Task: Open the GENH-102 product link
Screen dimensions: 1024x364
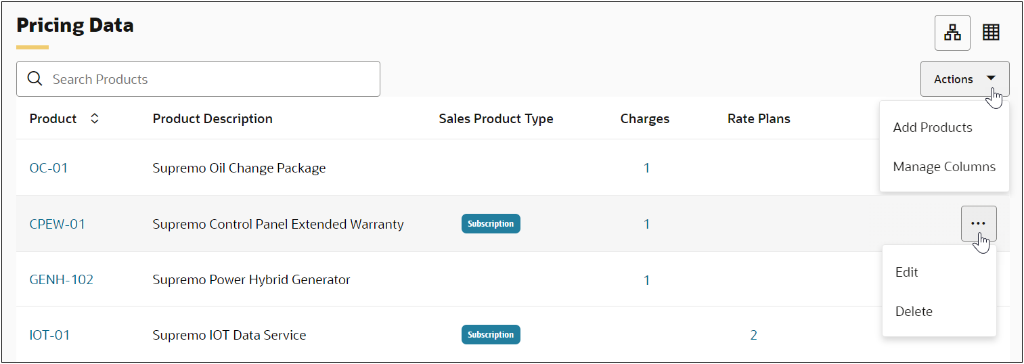Action: pos(62,279)
